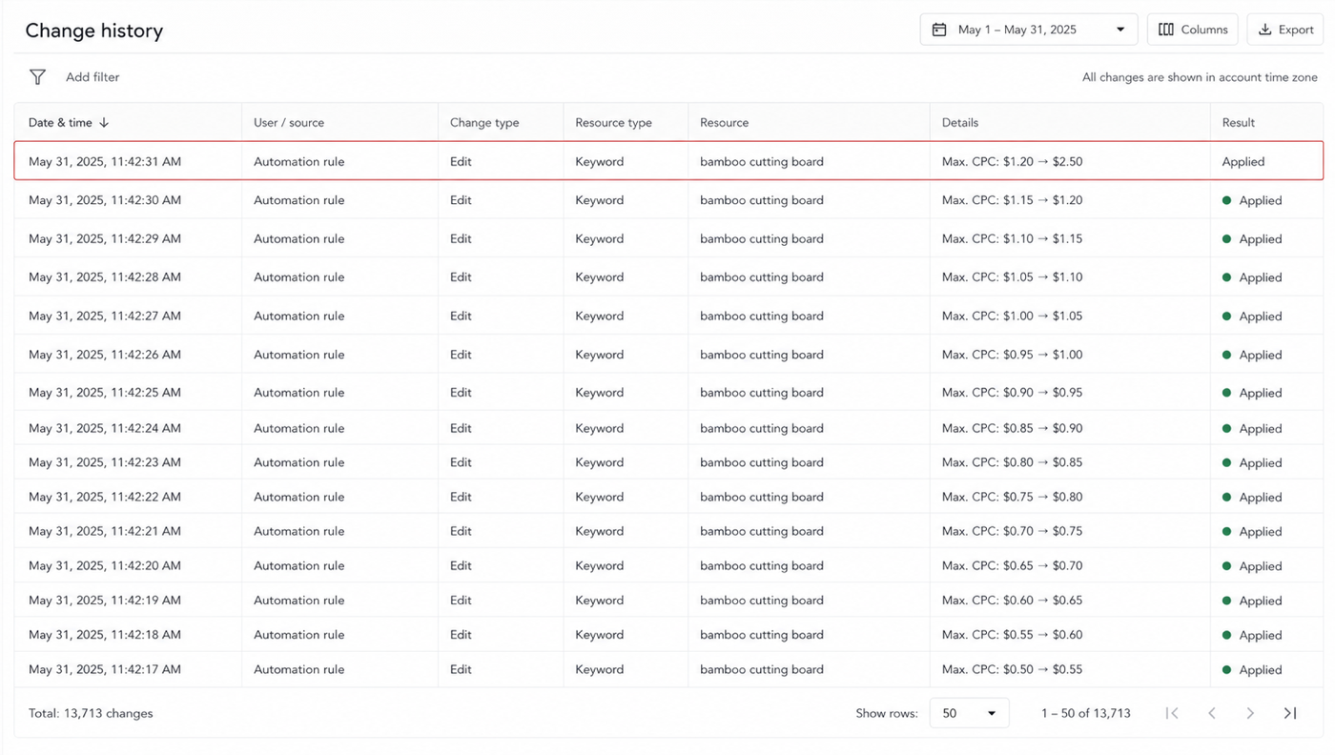The width and height of the screenshot is (1335, 755).
Task: Click Max. CPC: $0.65 → $0.70 detail
Action: (x=1012, y=565)
